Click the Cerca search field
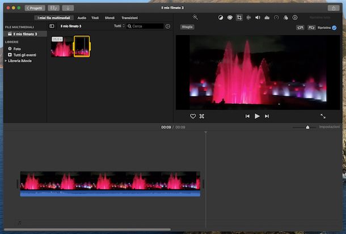Screen dimensions: 346x234 pos(145,26)
